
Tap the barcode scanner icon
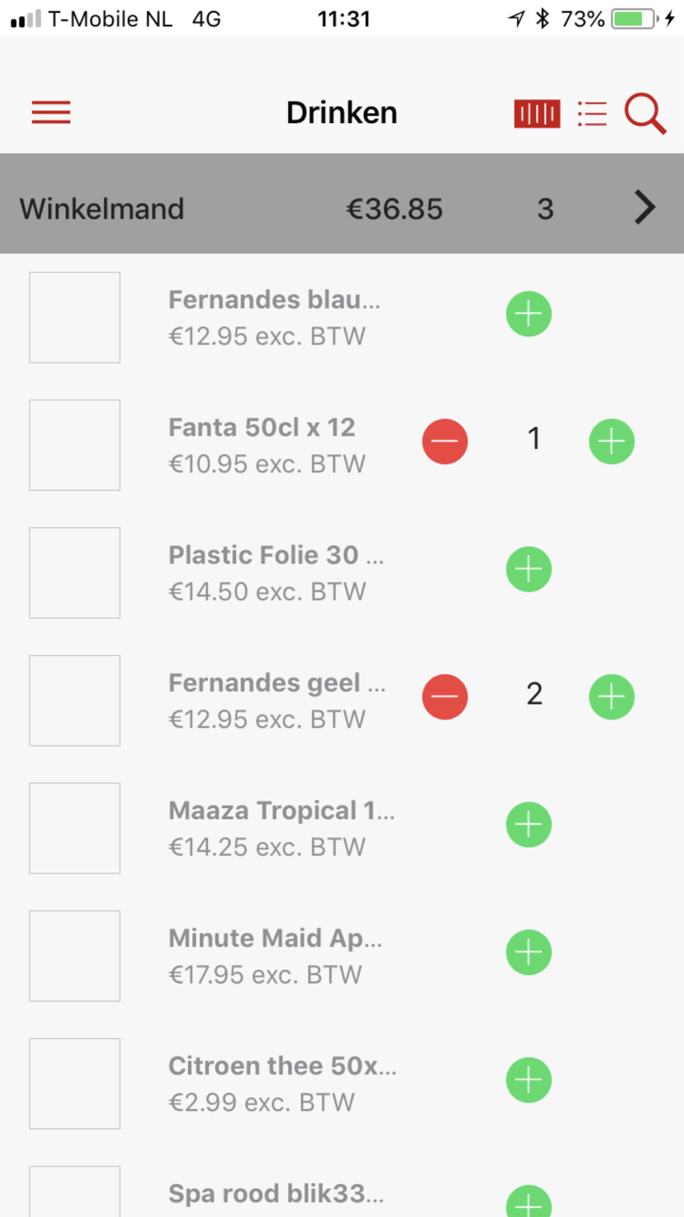pyautogui.click(x=537, y=114)
